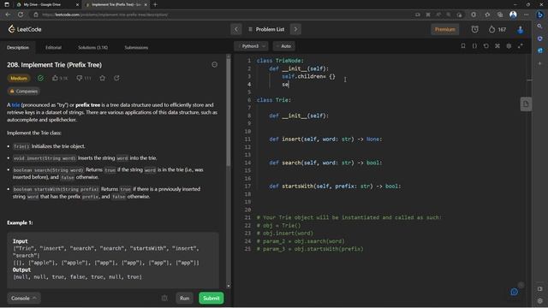Go to the next problem arrow
548x308 pixels.
(x=295, y=29)
